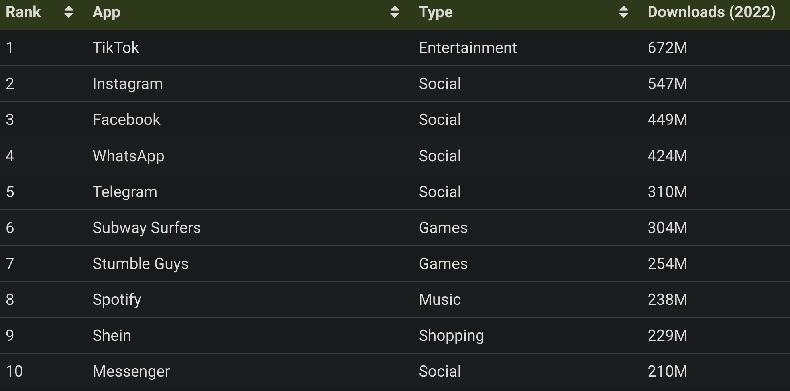This screenshot has height=391, width=790.
Task: Click the Type header label
Action: tap(435, 12)
